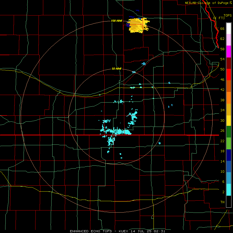233x233 pixels.
Task: Click the "[K FT]" units label
Action: [219, 18]
